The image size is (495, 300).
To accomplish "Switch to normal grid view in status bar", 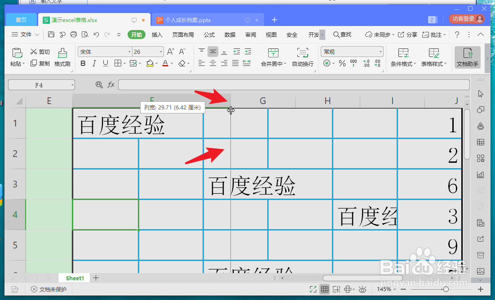I will coord(324,289).
